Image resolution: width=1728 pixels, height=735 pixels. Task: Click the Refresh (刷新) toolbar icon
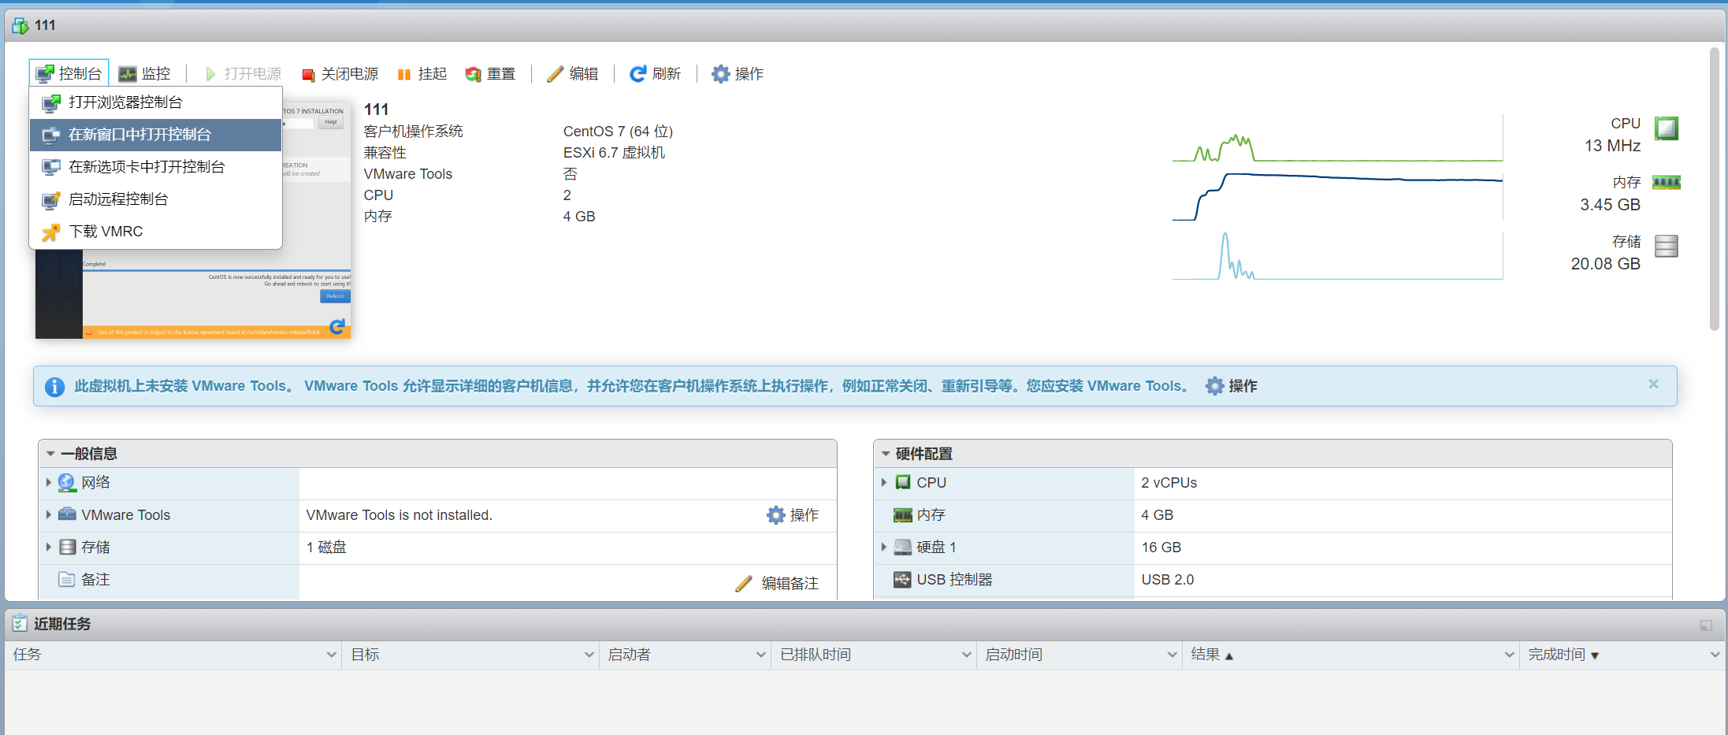pos(637,74)
